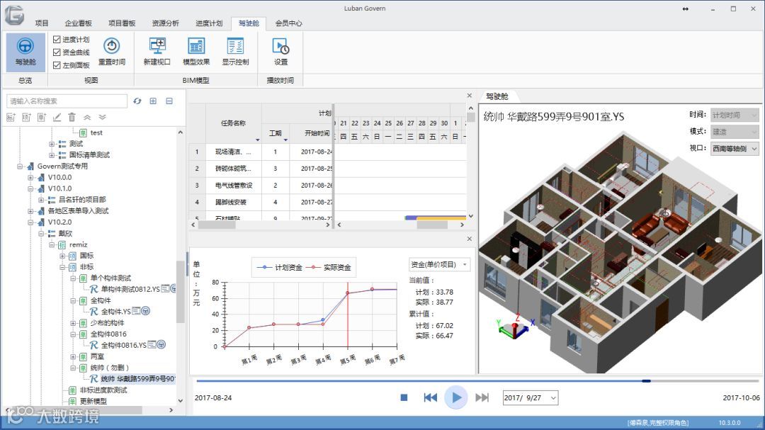
Task: Click the application logo icon top-left
Action: [x=14, y=15]
